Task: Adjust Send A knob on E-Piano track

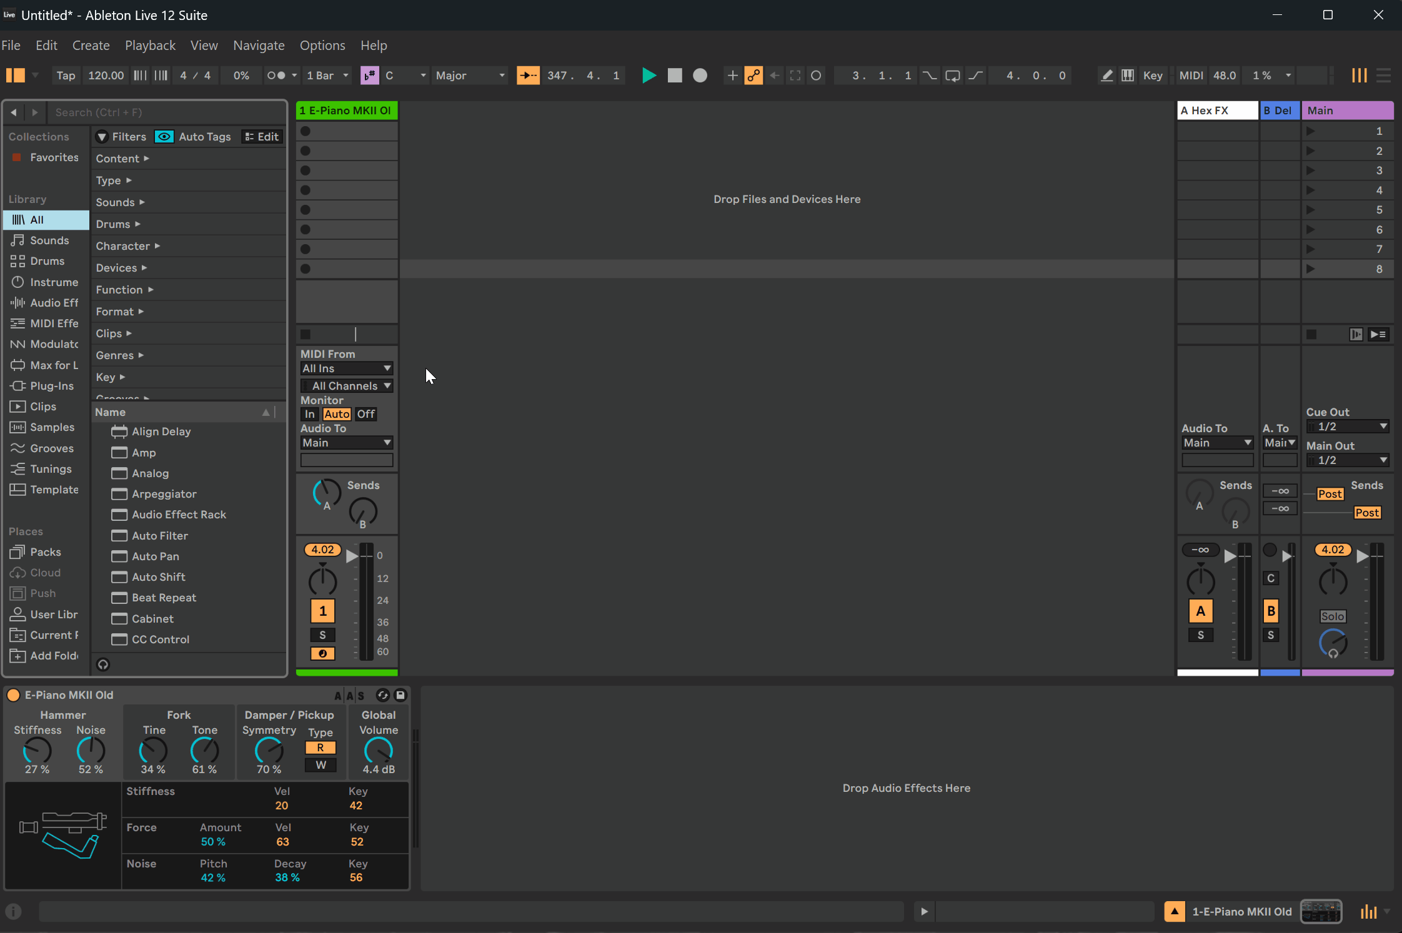Action: [x=326, y=493]
